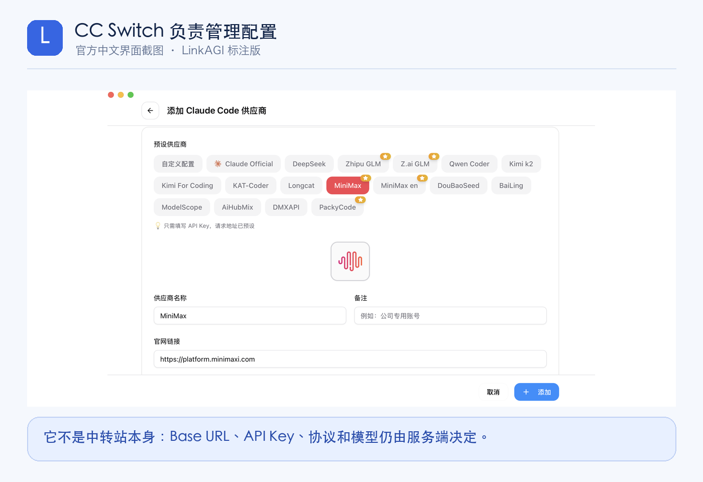Choose the Longcat preset
703x482 pixels.
tap(301, 185)
